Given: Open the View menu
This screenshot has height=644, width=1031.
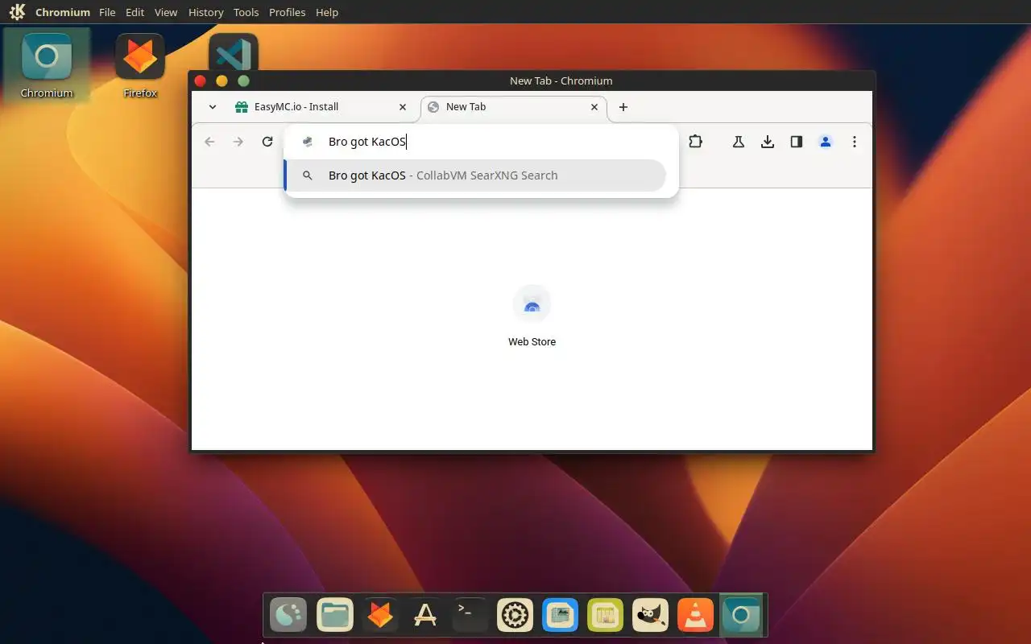Looking at the screenshot, I should coord(166,12).
